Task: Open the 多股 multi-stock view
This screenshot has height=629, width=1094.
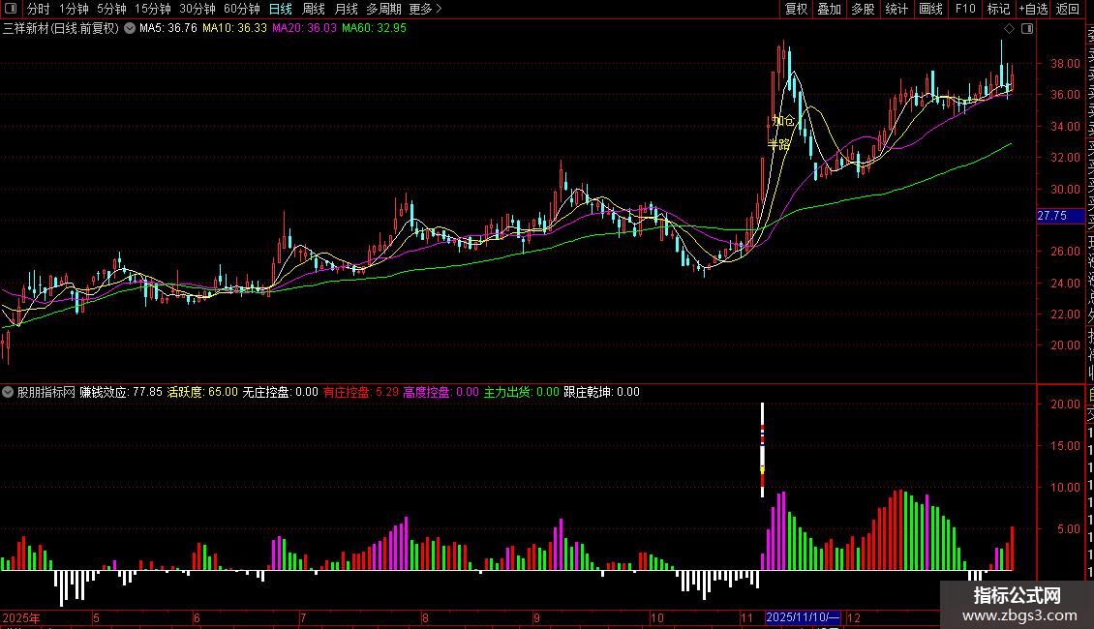Action: point(863,9)
